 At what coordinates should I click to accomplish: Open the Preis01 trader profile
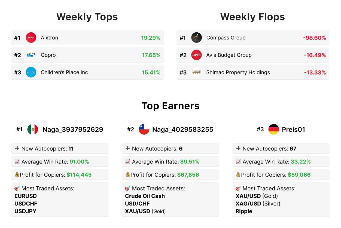293,130
